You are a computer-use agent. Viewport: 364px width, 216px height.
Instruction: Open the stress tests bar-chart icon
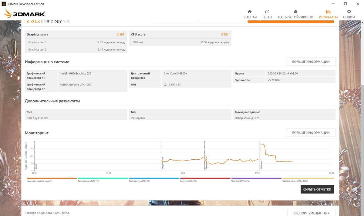point(295,12)
